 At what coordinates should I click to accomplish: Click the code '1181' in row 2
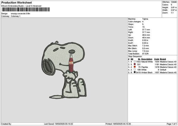click(x=157, y=64)
